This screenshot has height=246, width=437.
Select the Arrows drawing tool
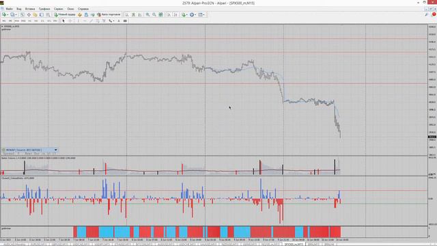tap(111, 21)
